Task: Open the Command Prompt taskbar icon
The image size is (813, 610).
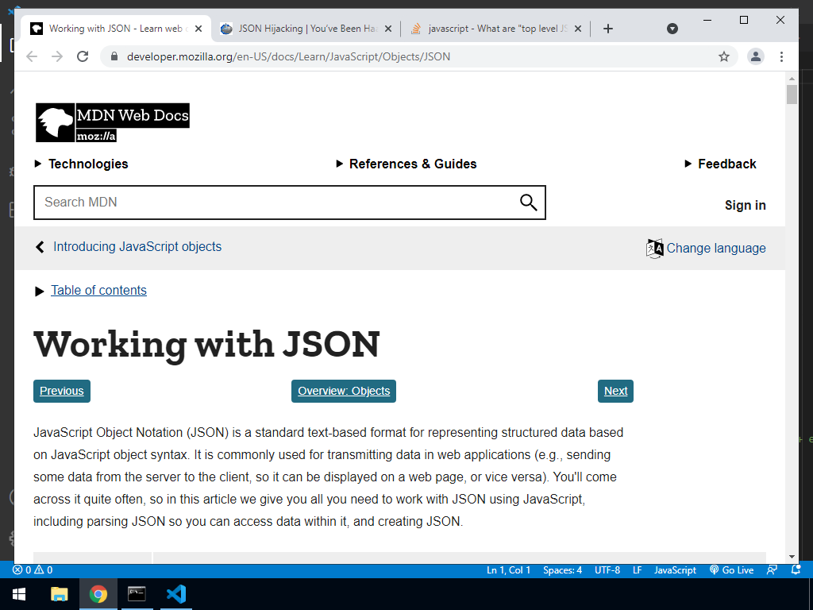Action: 137,594
